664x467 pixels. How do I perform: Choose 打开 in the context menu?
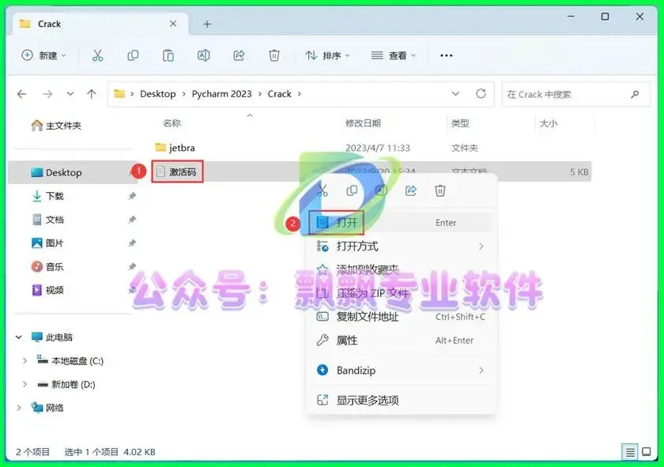401,222
